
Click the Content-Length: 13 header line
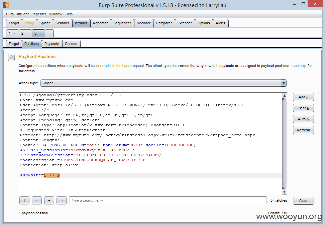pos(43,140)
